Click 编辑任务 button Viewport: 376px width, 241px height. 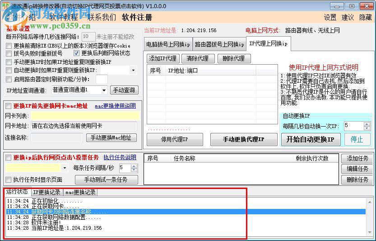click(357, 169)
